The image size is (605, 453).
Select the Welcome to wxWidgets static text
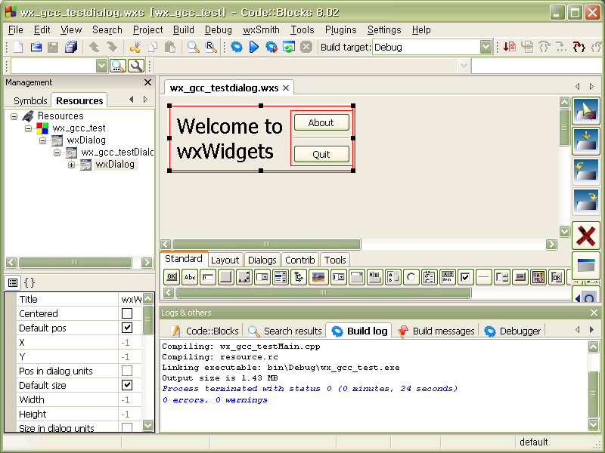[230, 138]
